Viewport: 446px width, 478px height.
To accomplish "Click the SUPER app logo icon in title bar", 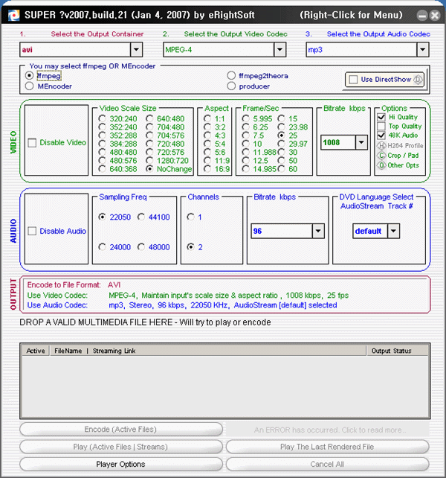I will click(x=13, y=15).
